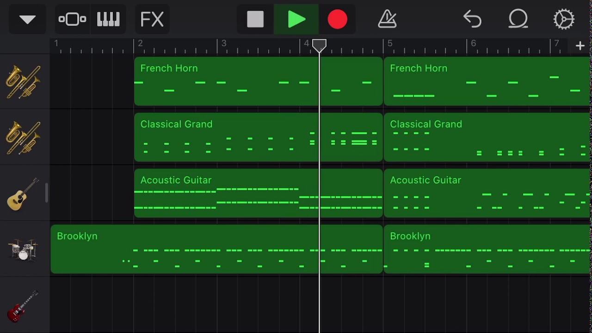592x333 pixels.
Task: Select the Brooklyn drum region starting at bar 5
Action: tap(487, 249)
